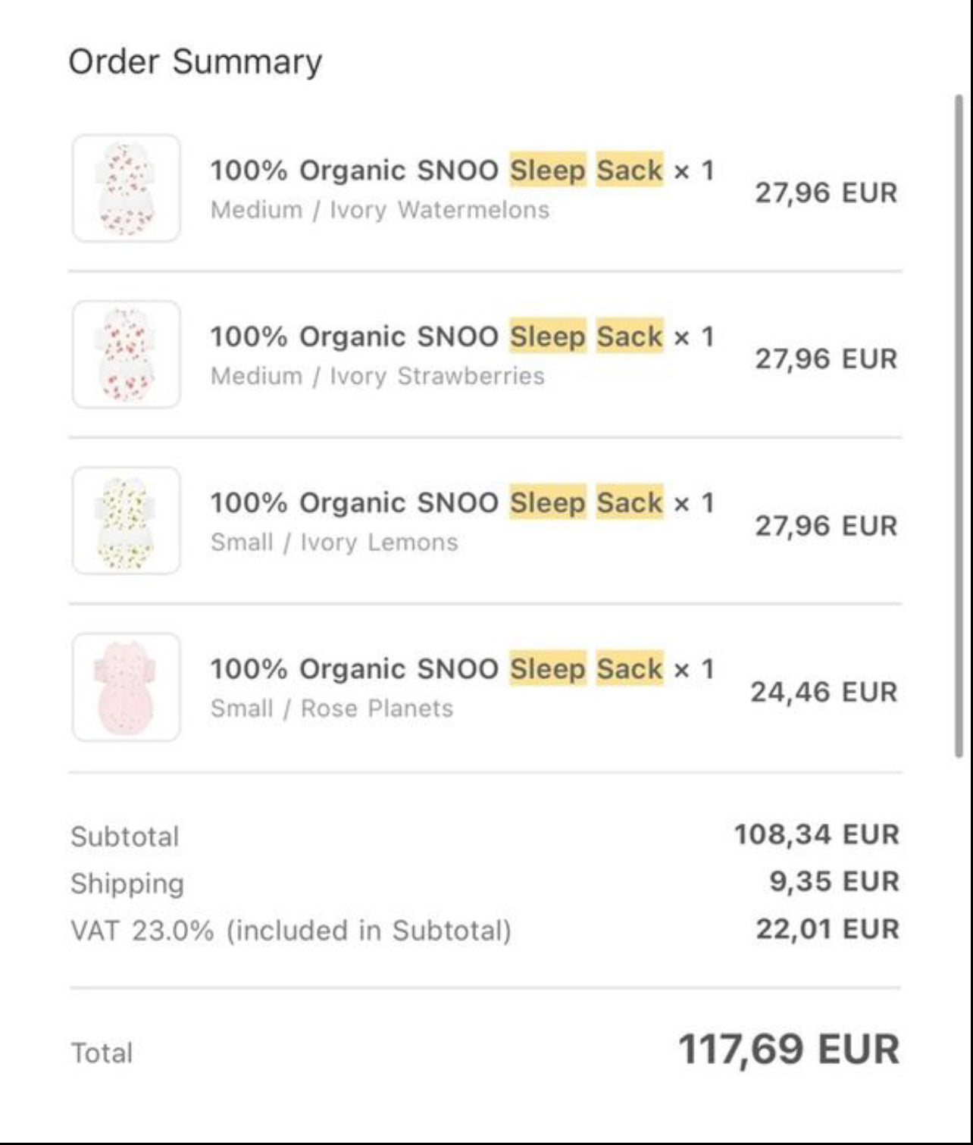Click the Ivory Watermelons sleep sack thumbnail

point(127,189)
